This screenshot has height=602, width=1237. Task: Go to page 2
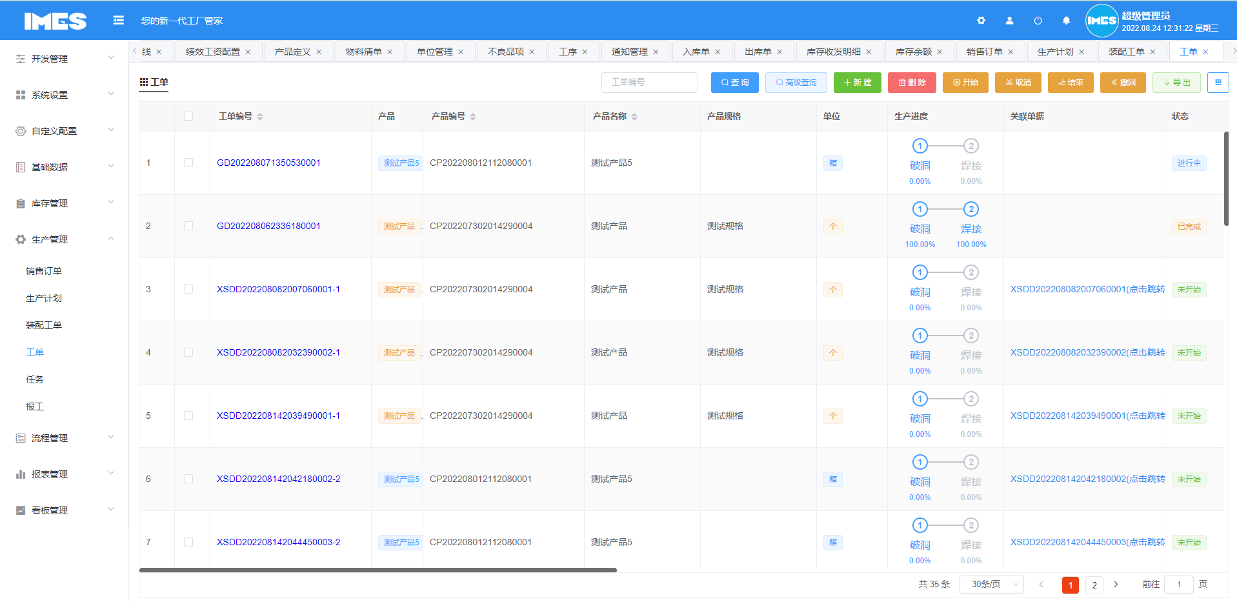pos(1094,585)
